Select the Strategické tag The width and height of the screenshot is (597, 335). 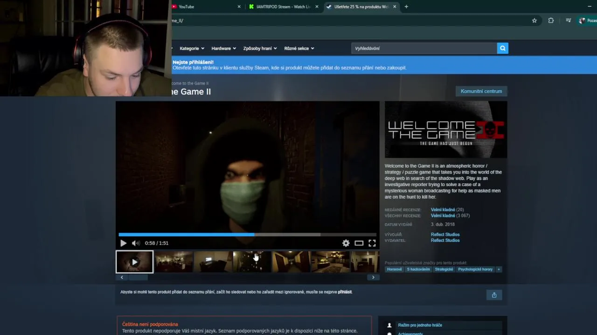444,269
